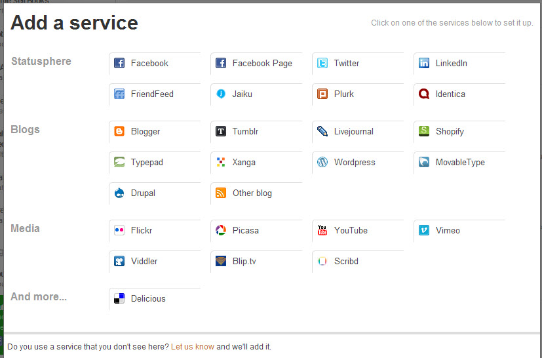Select MovableType label
This screenshot has width=542, height=358.
click(461, 163)
